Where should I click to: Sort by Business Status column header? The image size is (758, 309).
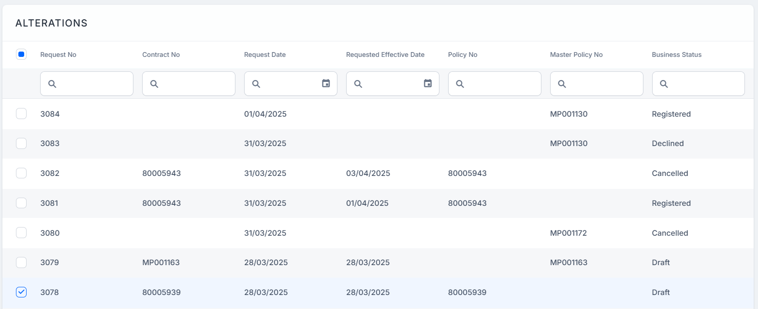click(676, 54)
